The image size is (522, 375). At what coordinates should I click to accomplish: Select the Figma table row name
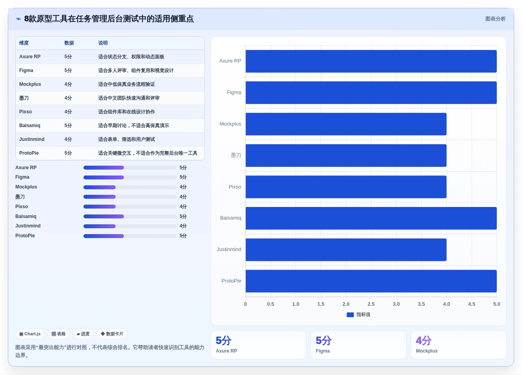[x=26, y=70]
